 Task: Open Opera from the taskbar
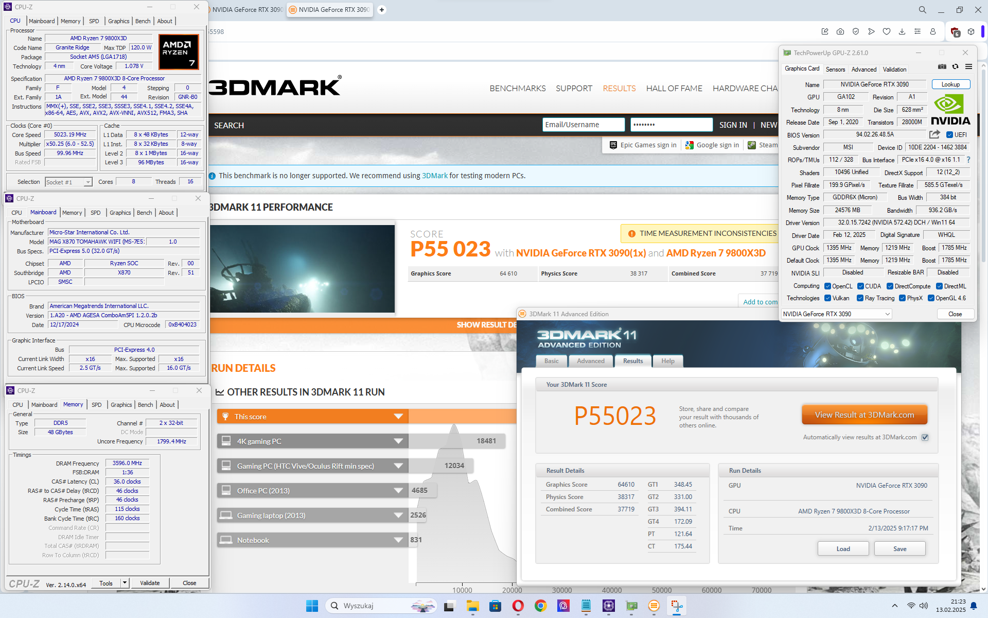pyautogui.click(x=518, y=606)
